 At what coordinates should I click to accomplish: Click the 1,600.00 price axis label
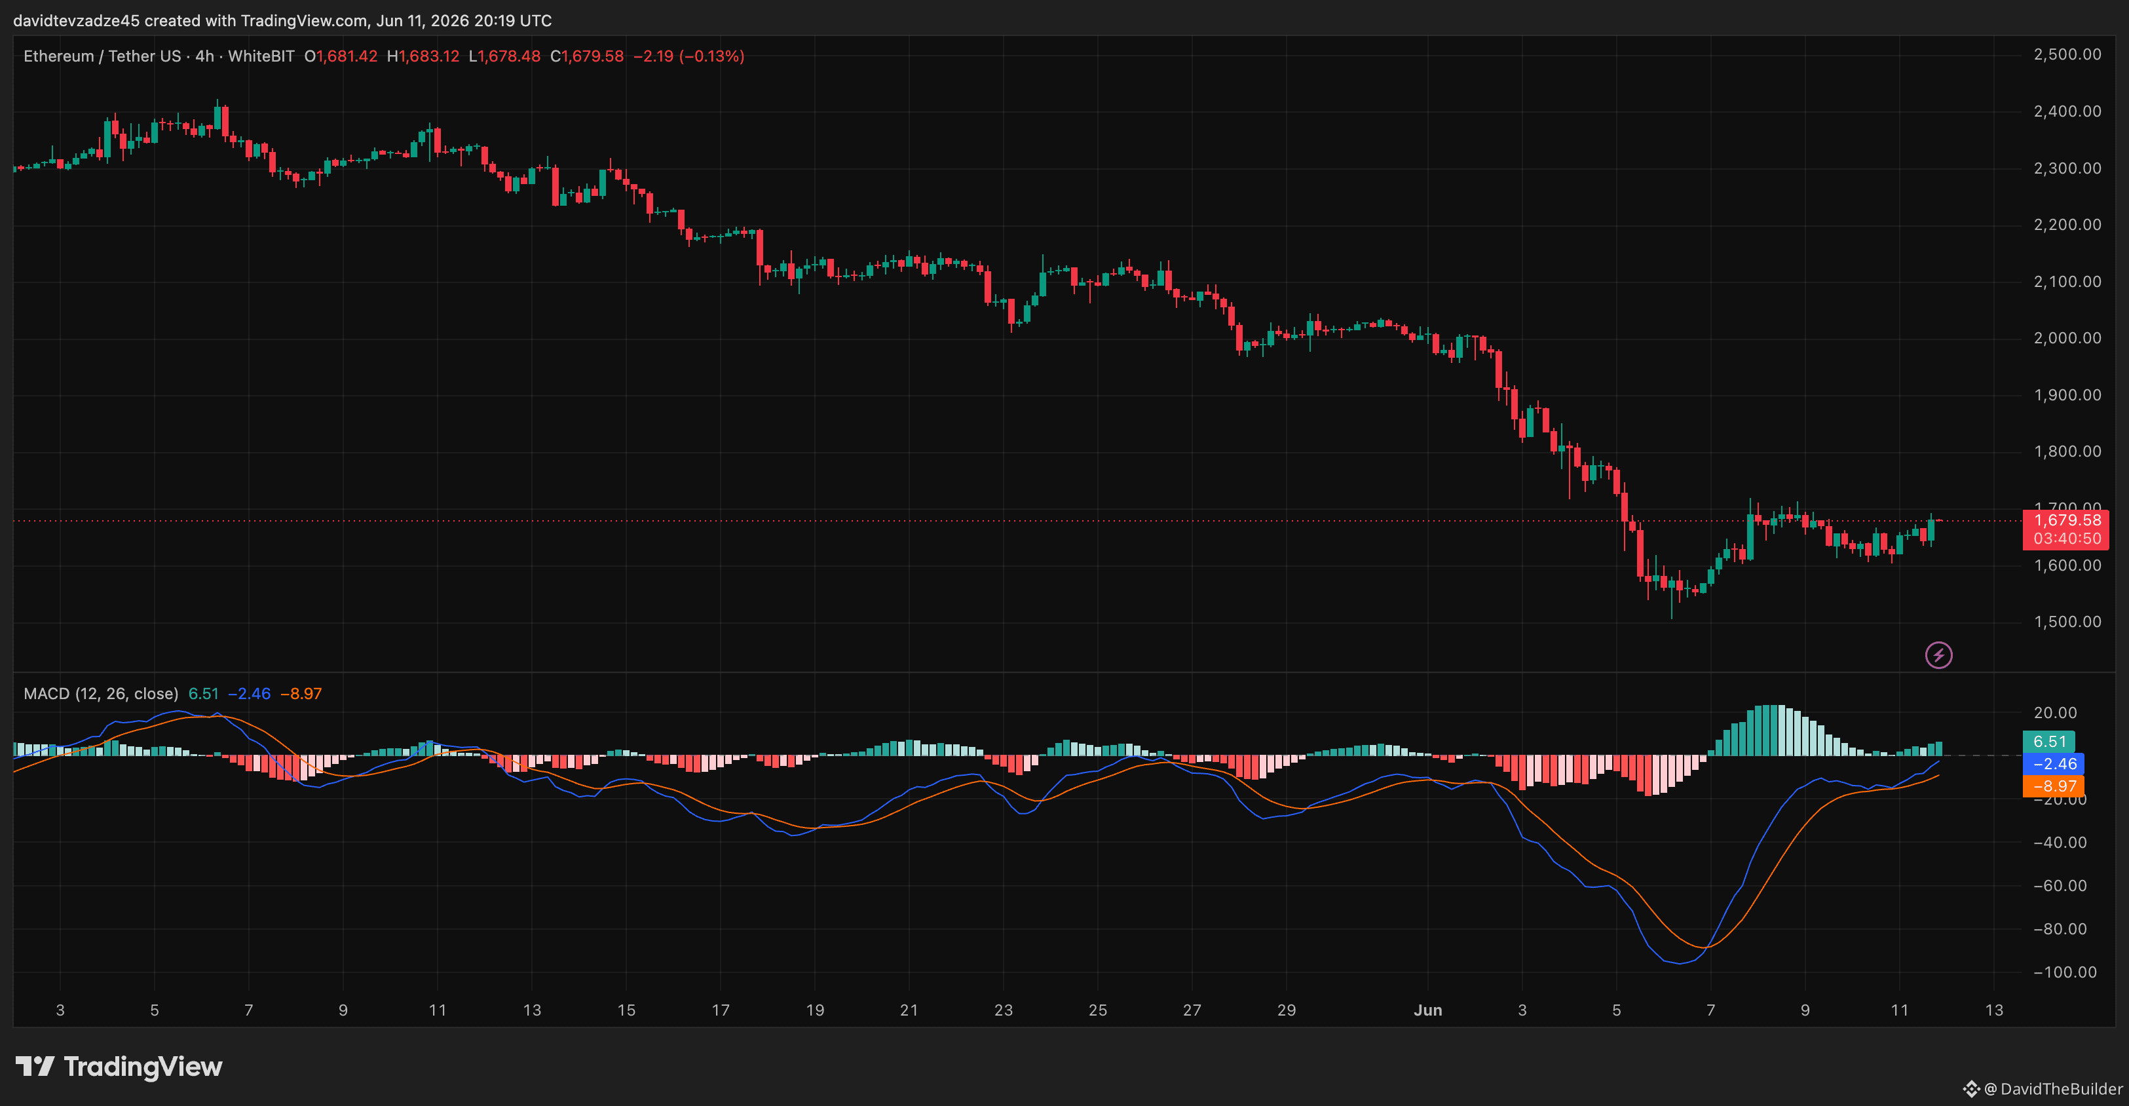tap(2067, 565)
